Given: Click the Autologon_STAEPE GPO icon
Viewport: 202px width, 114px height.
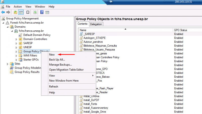Looking at the screenshot, I should 81,38.
